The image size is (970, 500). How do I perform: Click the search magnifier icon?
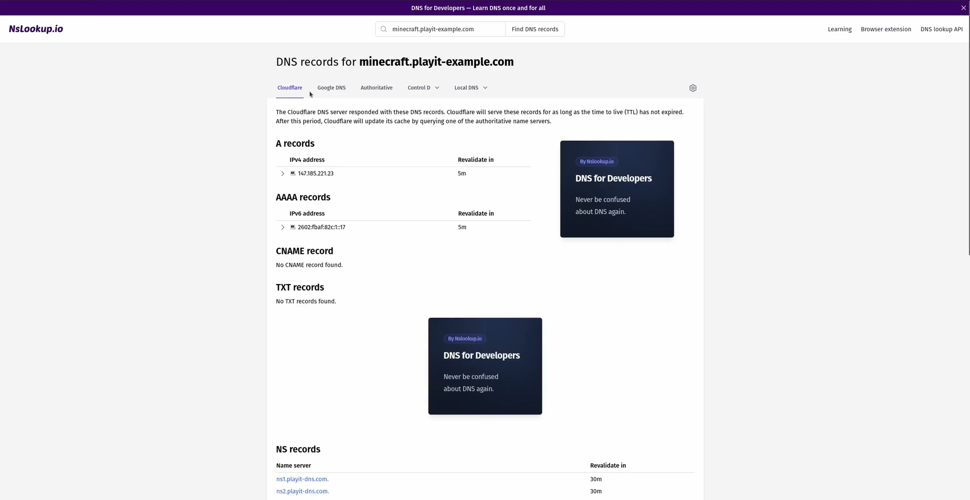click(384, 29)
